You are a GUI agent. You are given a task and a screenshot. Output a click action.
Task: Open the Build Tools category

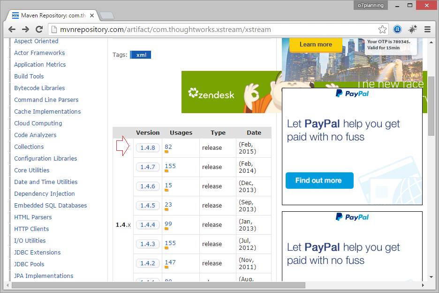click(29, 76)
